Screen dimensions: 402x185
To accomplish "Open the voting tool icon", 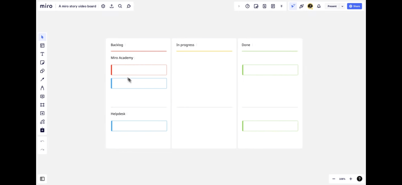I will [256, 6].
